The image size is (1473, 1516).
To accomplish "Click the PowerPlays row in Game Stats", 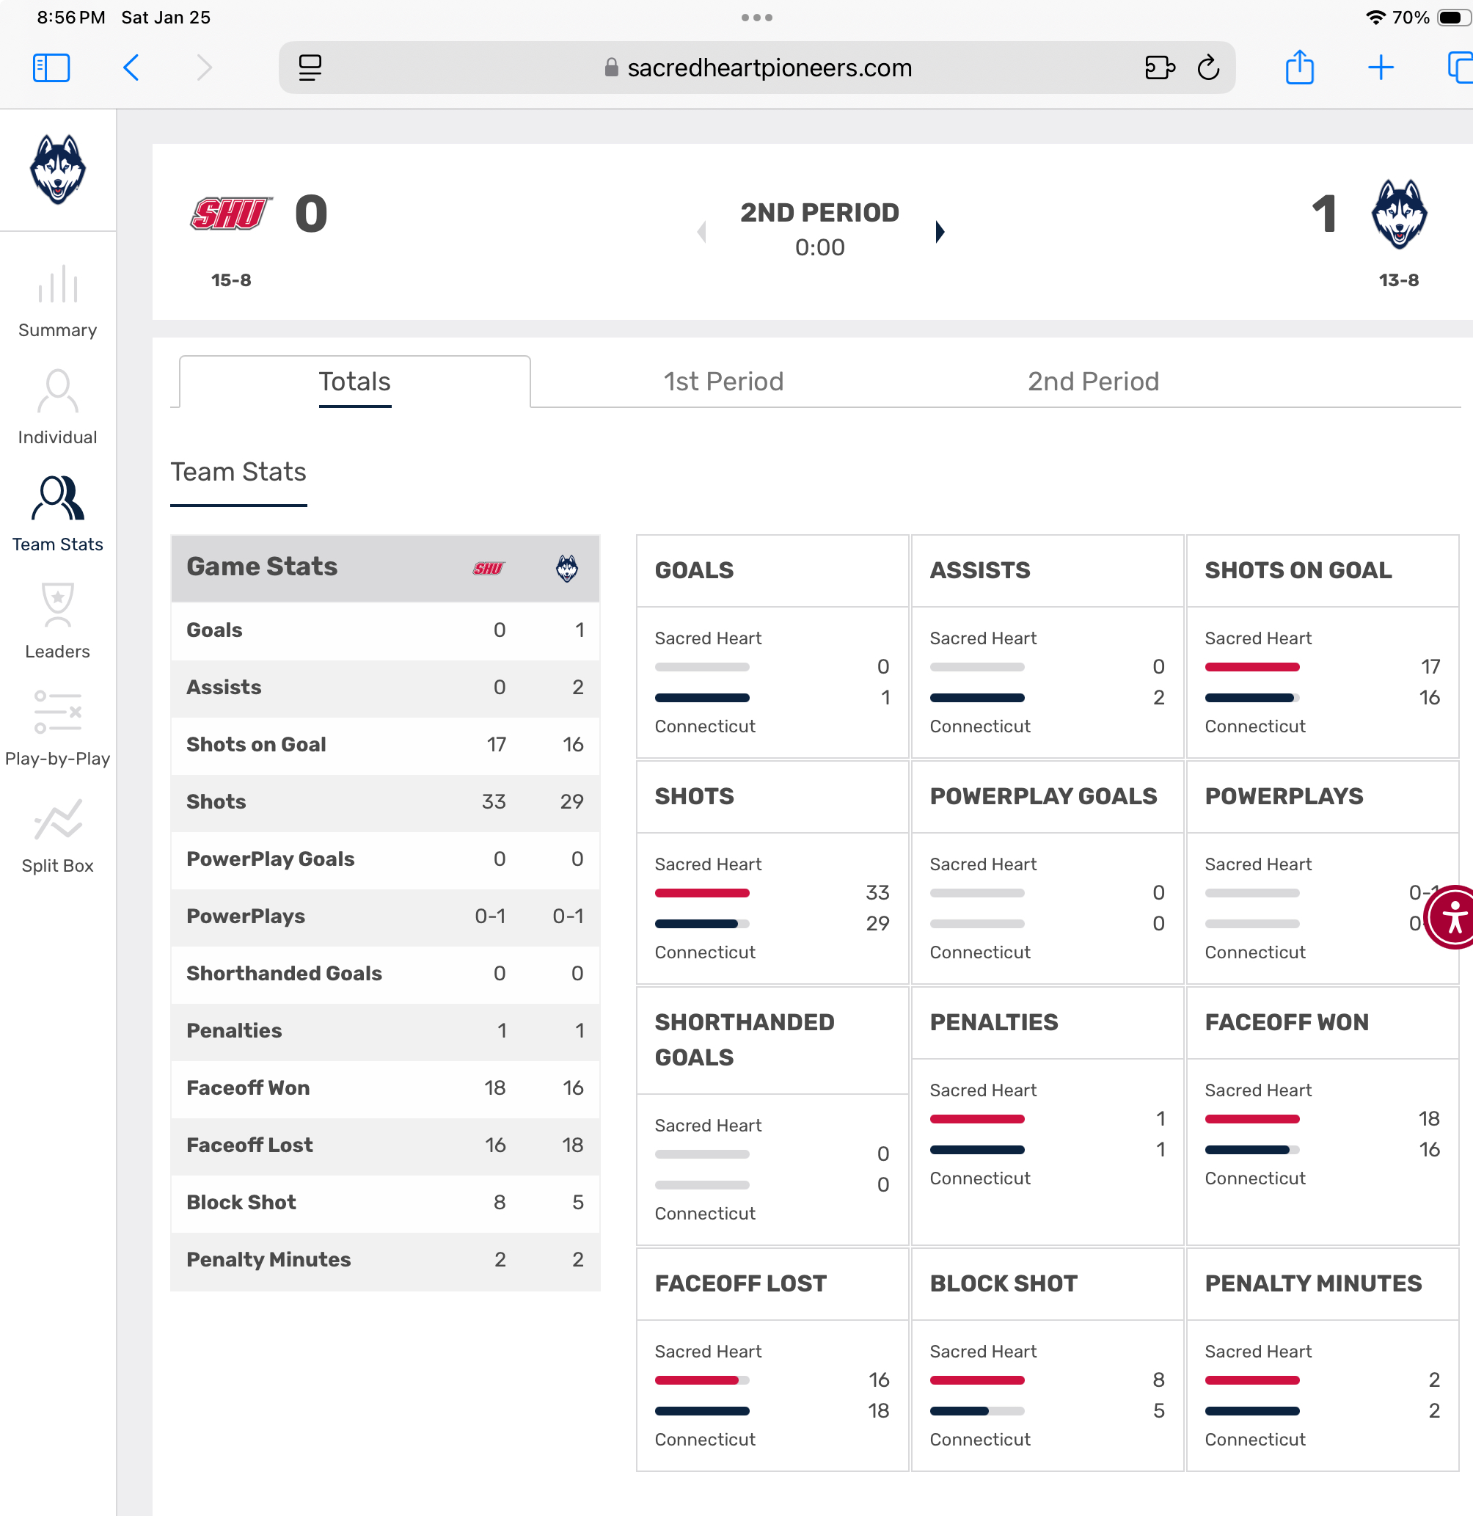I will click(x=385, y=916).
